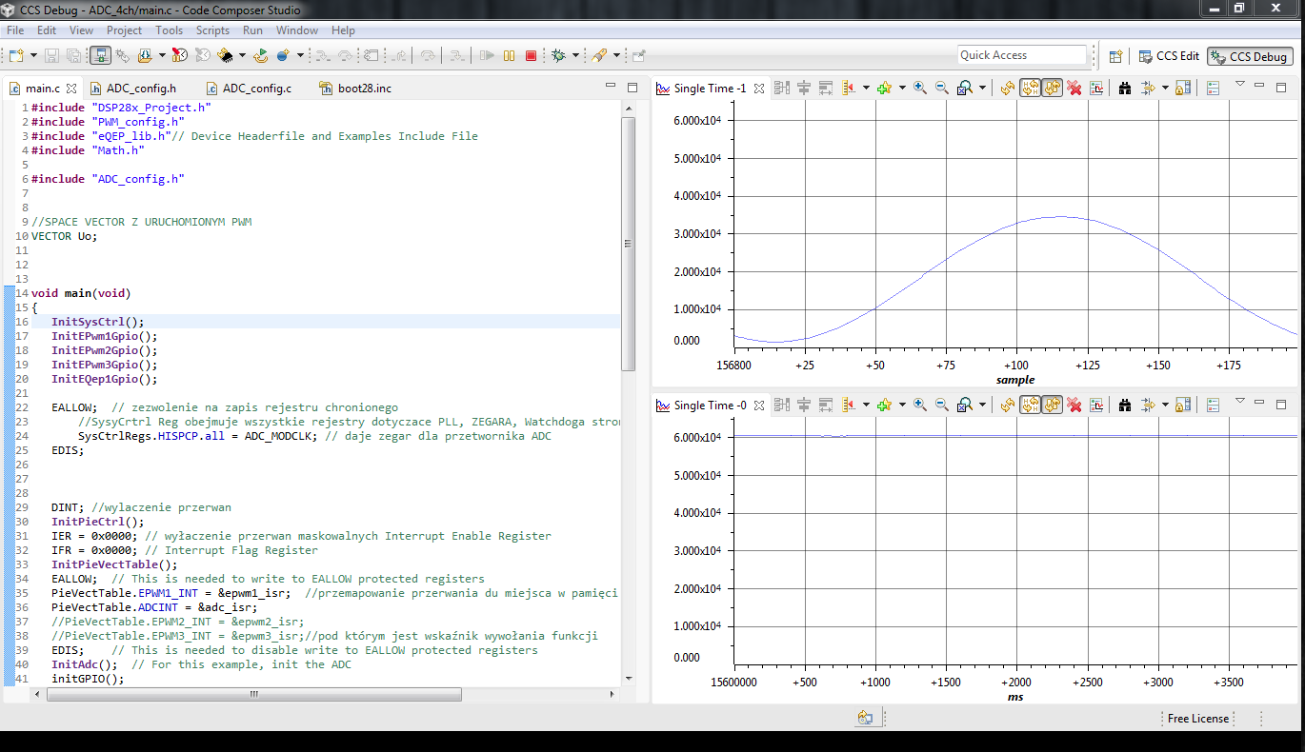The height and width of the screenshot is (752, 1305).
Task: Click the Terminate (red stop) debug button
Action: pos(531,56)
